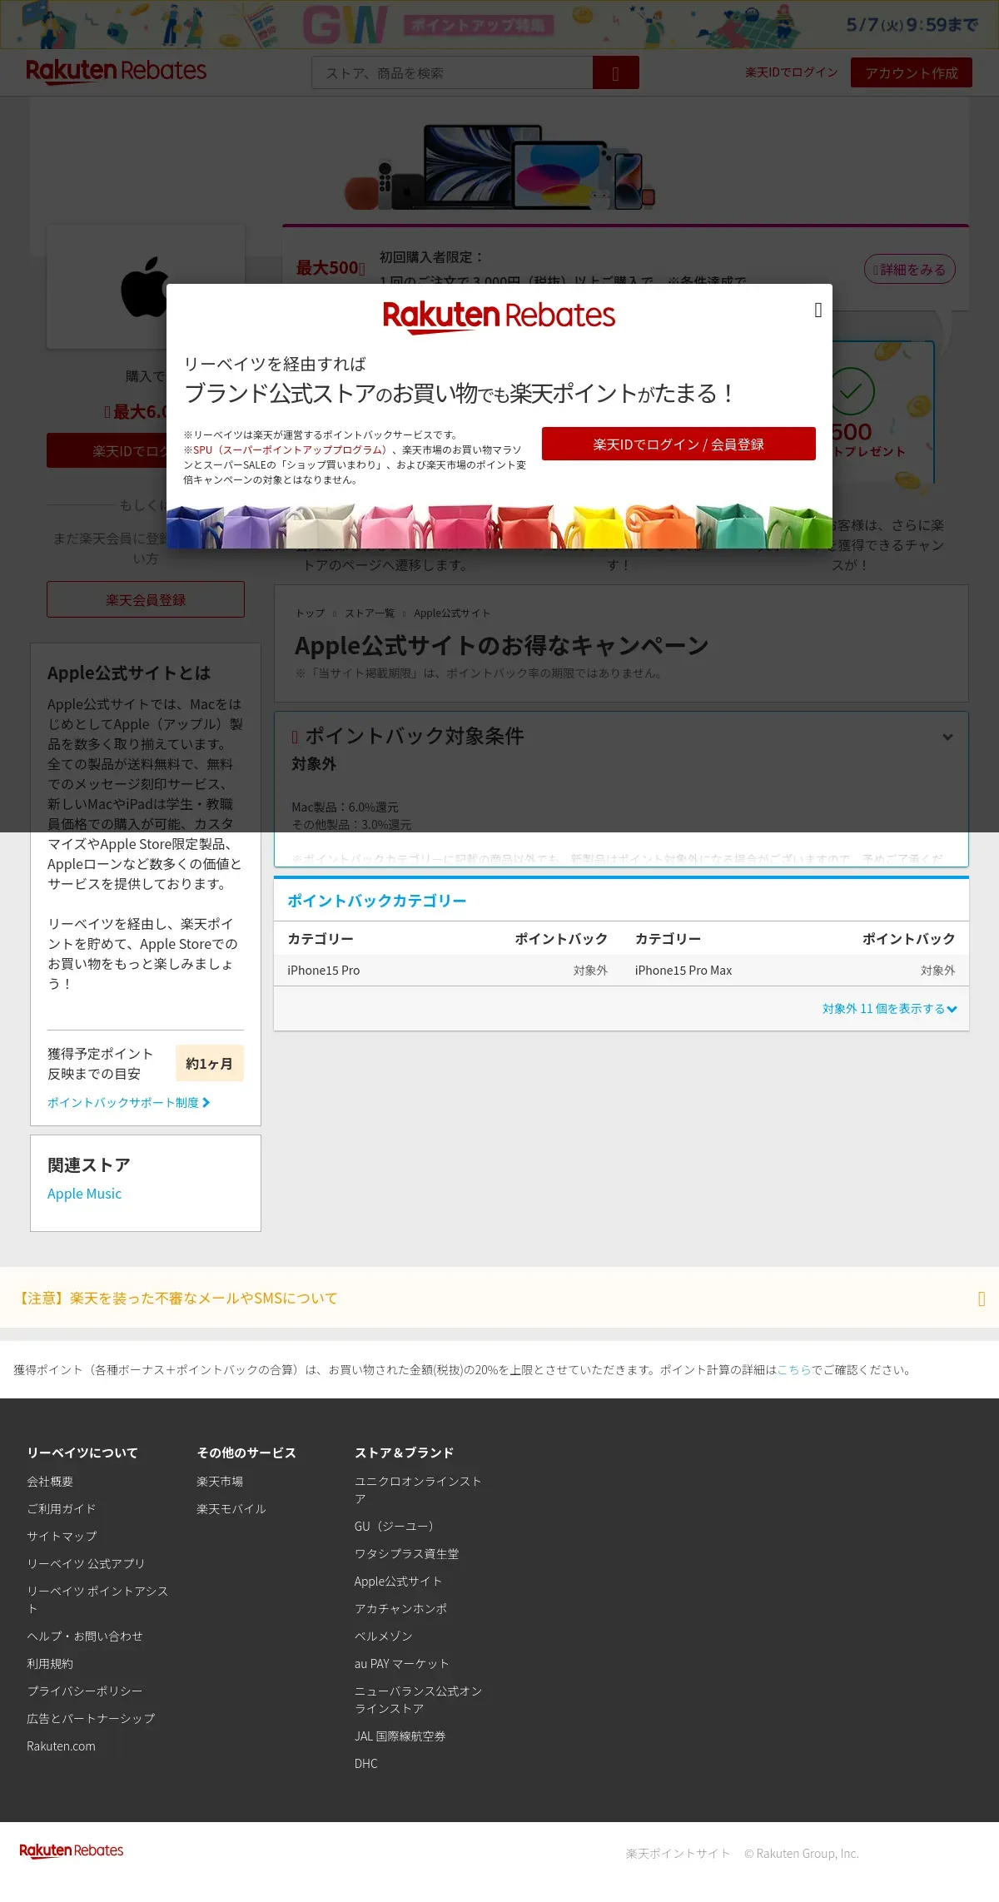
Task: Open footer ご利用ガイド link
Action: coord(62,1509)
